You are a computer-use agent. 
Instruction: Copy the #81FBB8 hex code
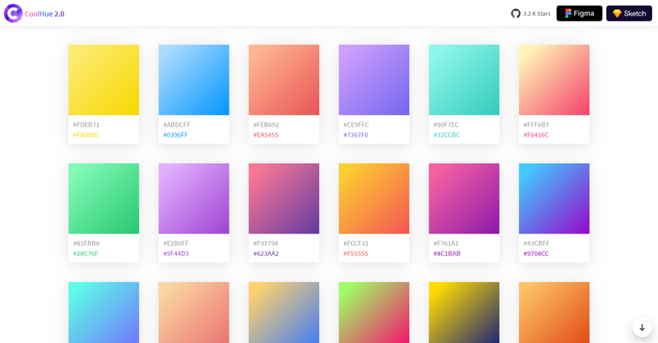point(86,243)
